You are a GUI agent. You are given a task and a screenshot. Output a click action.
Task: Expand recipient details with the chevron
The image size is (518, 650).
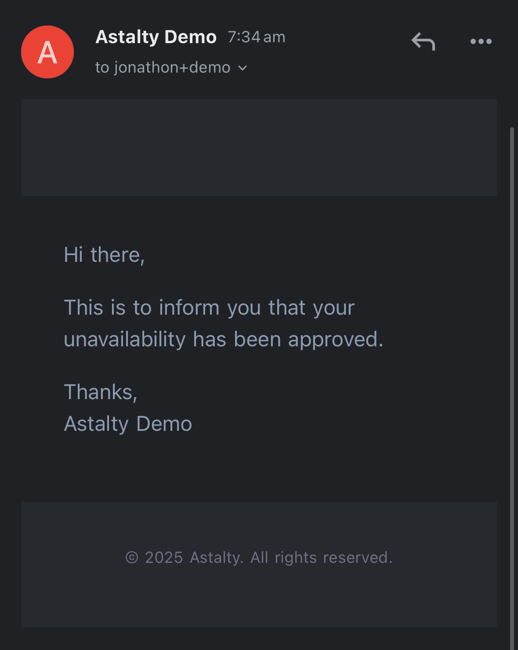(x=243, y=68)
